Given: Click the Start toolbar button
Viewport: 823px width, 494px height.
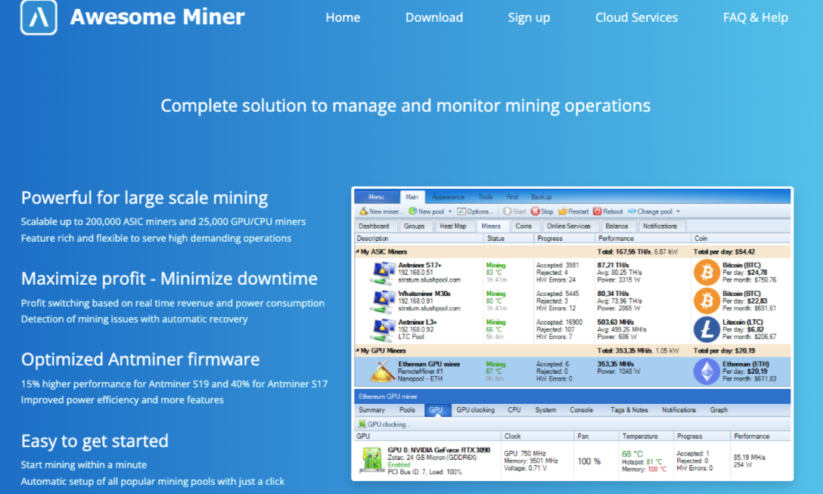Looking at the screenshot, I should 514,211.
